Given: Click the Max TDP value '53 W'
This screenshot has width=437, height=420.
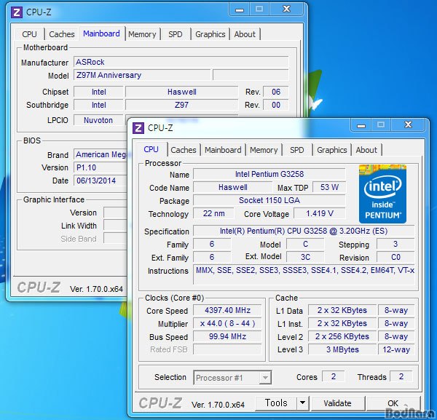Looking at the screenshot, I should coord(329,187).
